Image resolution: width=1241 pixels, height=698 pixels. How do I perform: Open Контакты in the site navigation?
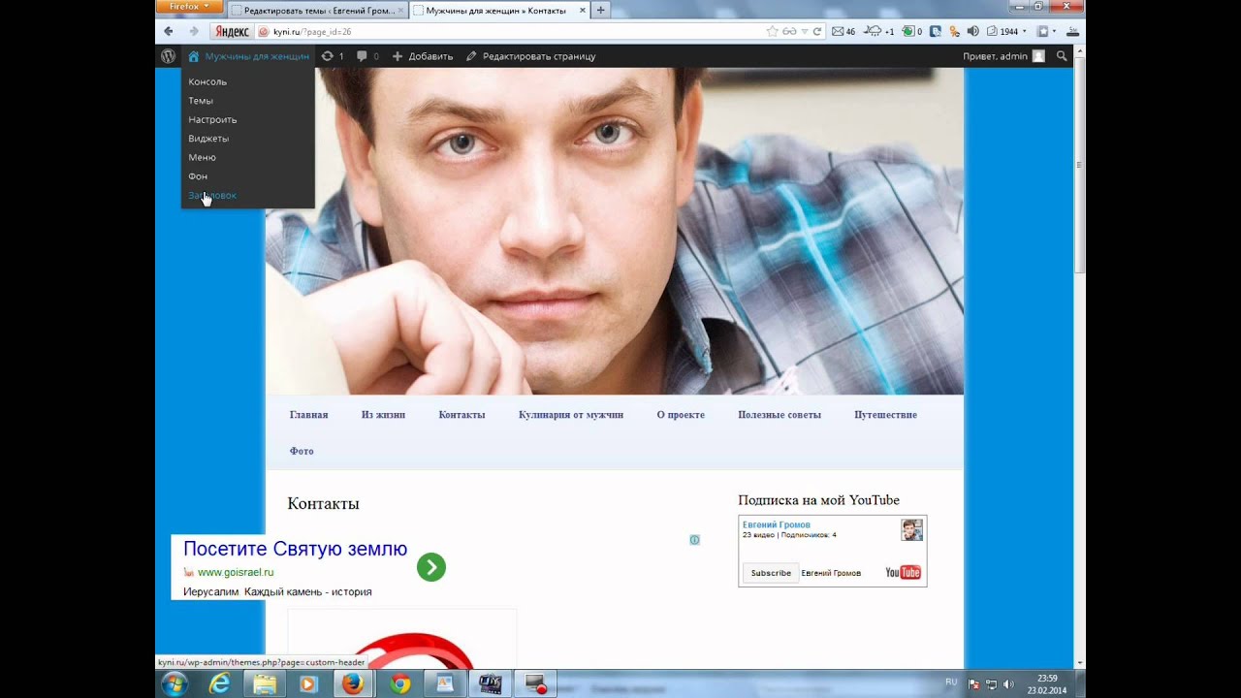coord(461,415)
